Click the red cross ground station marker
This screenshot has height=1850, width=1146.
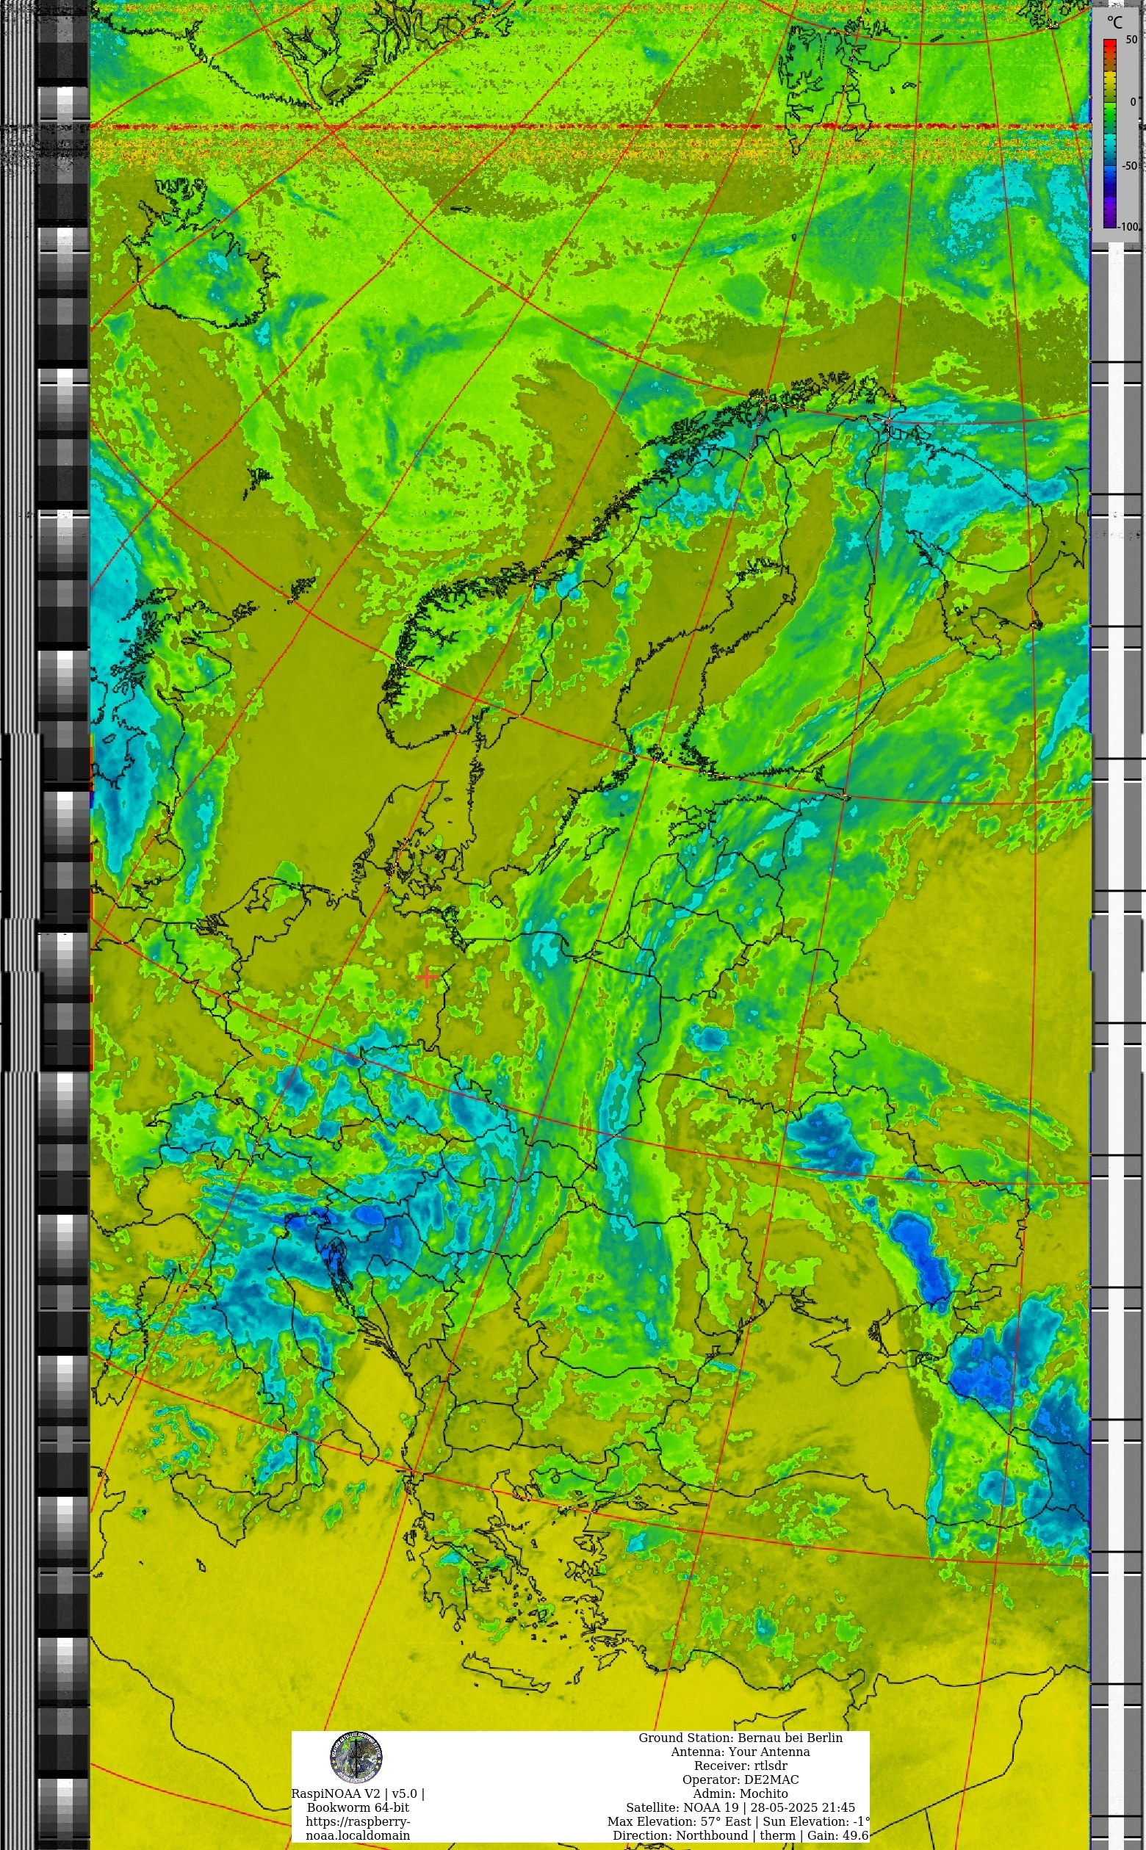(427, 978)
